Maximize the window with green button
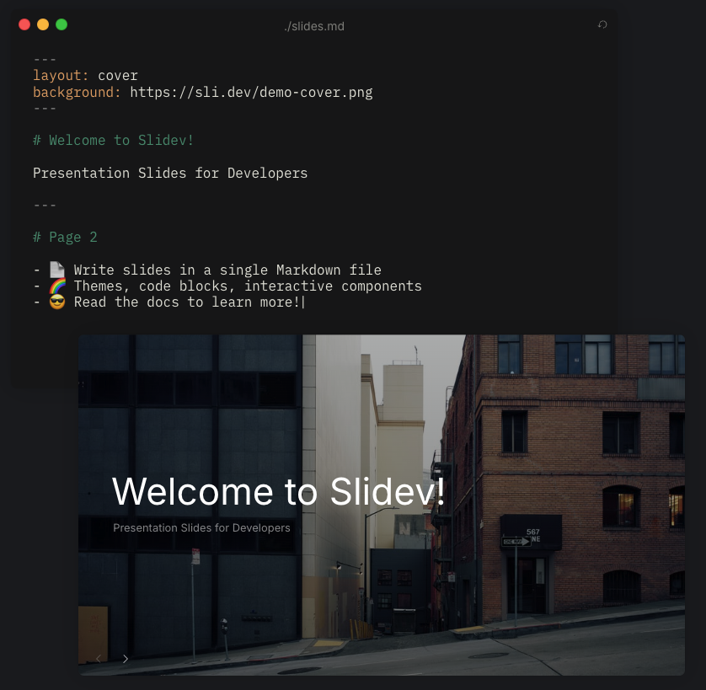 62,24
